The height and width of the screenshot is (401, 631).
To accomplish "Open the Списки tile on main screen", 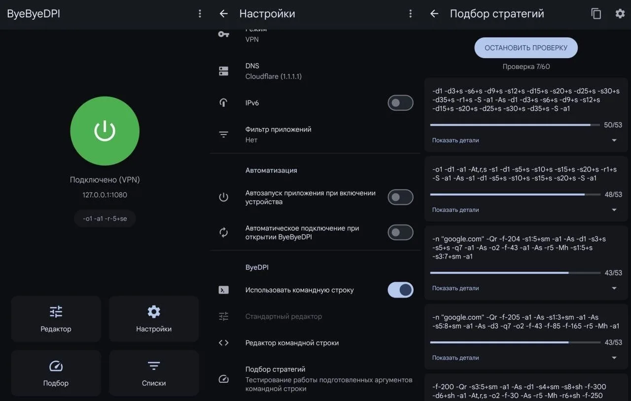I will tap(154, 373).
